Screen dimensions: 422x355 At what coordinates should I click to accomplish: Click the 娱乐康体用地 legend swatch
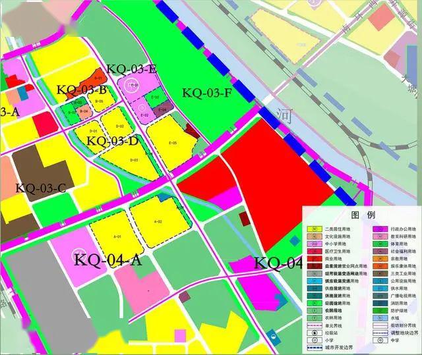click(x=380, y=266)
